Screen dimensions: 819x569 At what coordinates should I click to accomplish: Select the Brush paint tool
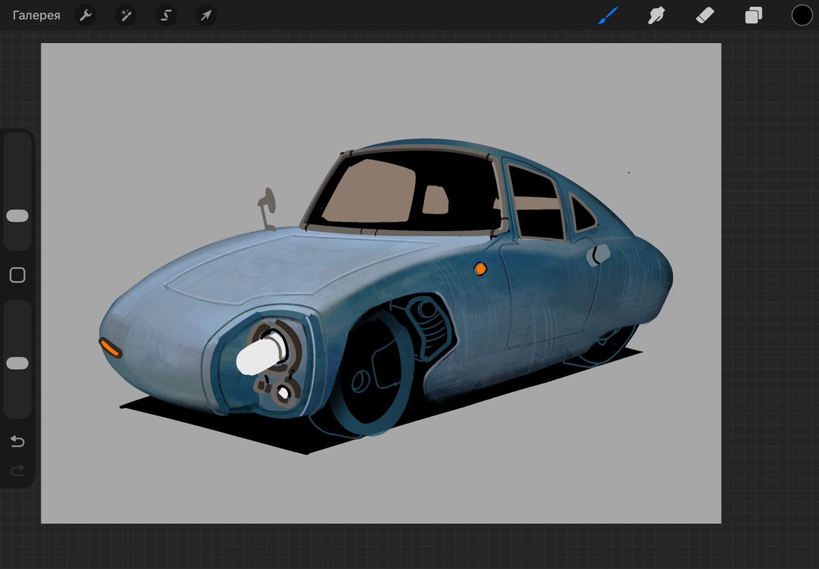(x=607, y=15)
